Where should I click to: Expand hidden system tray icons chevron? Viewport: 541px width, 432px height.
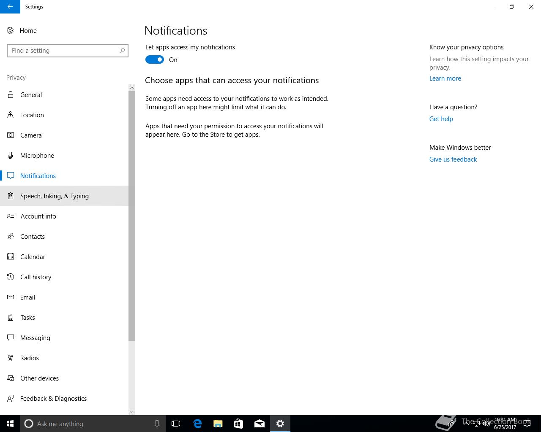(x=466, y=423)
